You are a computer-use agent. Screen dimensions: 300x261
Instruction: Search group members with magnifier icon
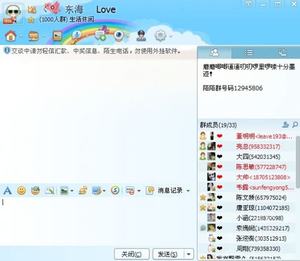pyautogui.click(x=295, y=125)
